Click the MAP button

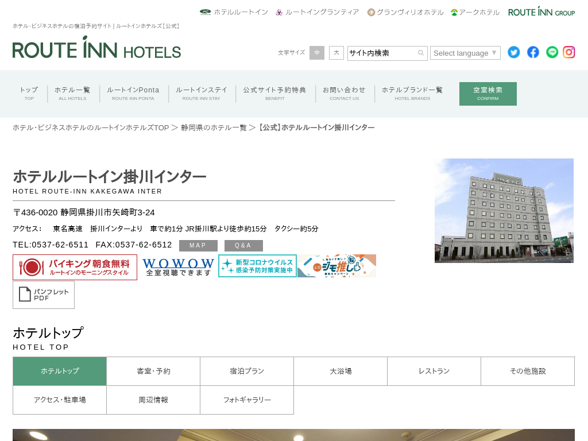[x=198, y=246]
